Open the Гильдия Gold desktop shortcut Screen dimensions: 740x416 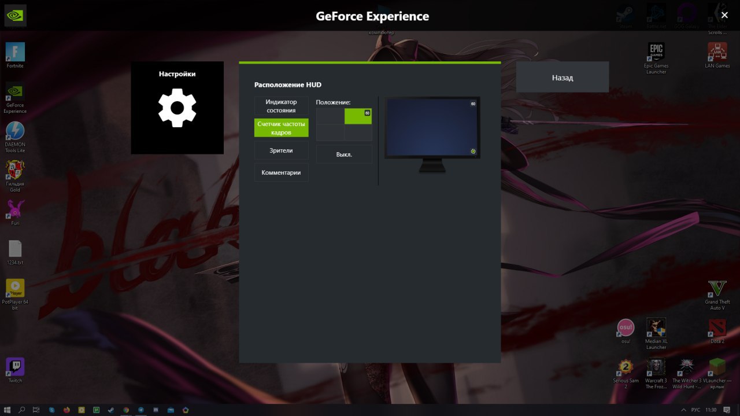pyautogui.click(x=15, y=176)
